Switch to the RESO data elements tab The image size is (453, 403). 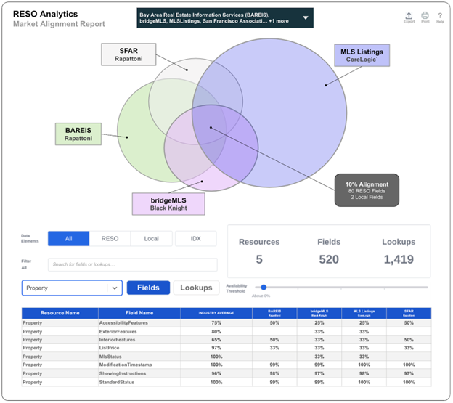point(110,240)
